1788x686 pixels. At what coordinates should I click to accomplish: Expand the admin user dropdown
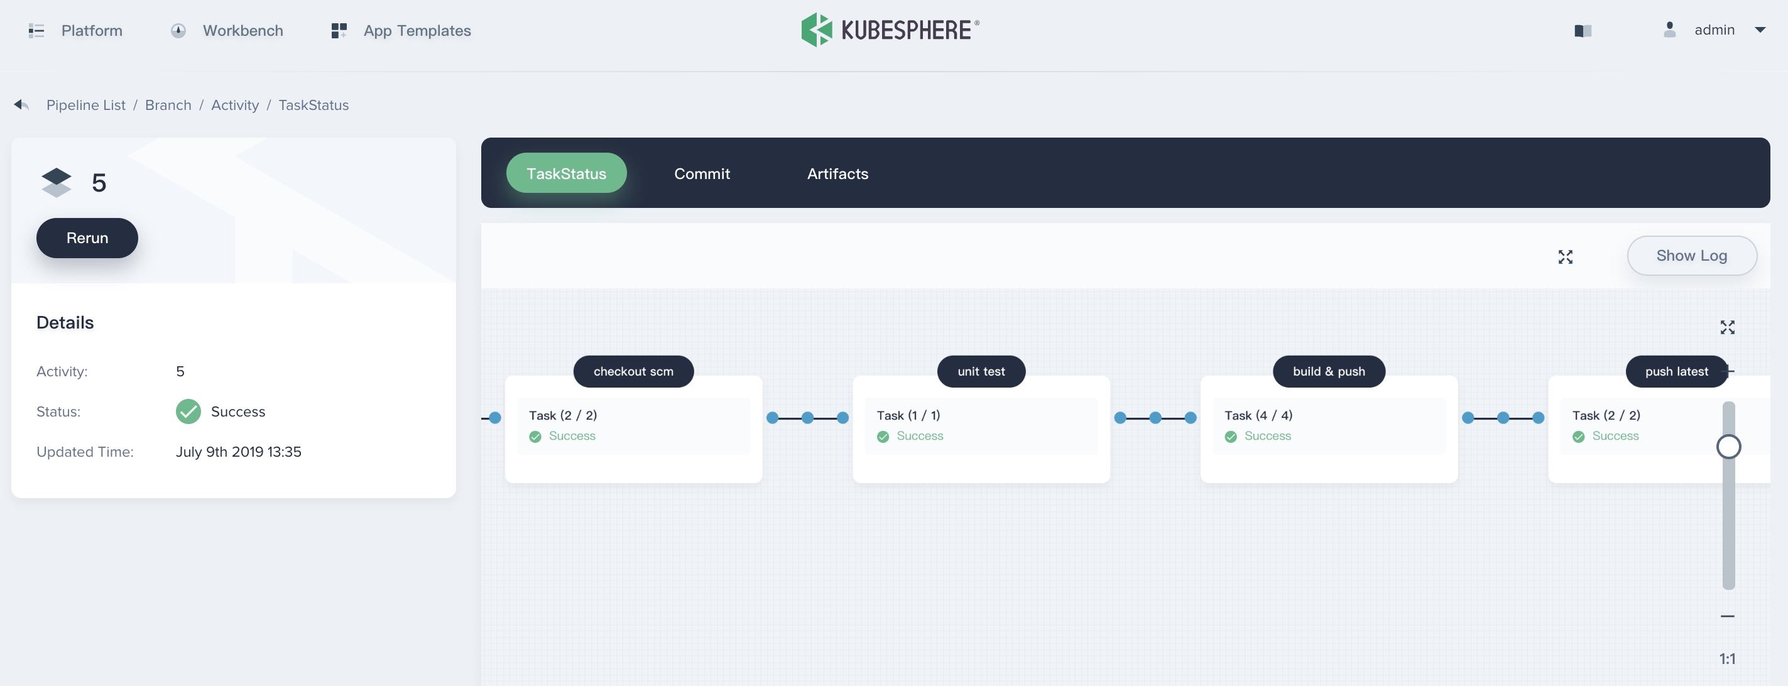coord(1760,30)
